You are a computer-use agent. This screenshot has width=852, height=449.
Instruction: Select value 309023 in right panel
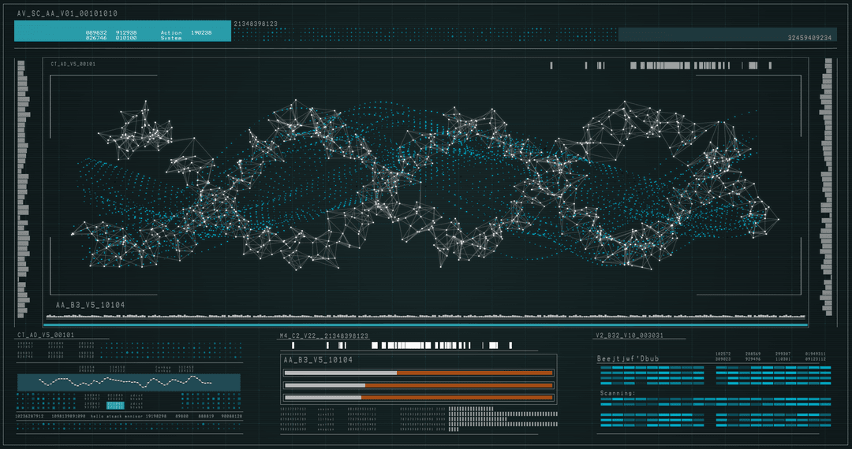coord(723,359)
